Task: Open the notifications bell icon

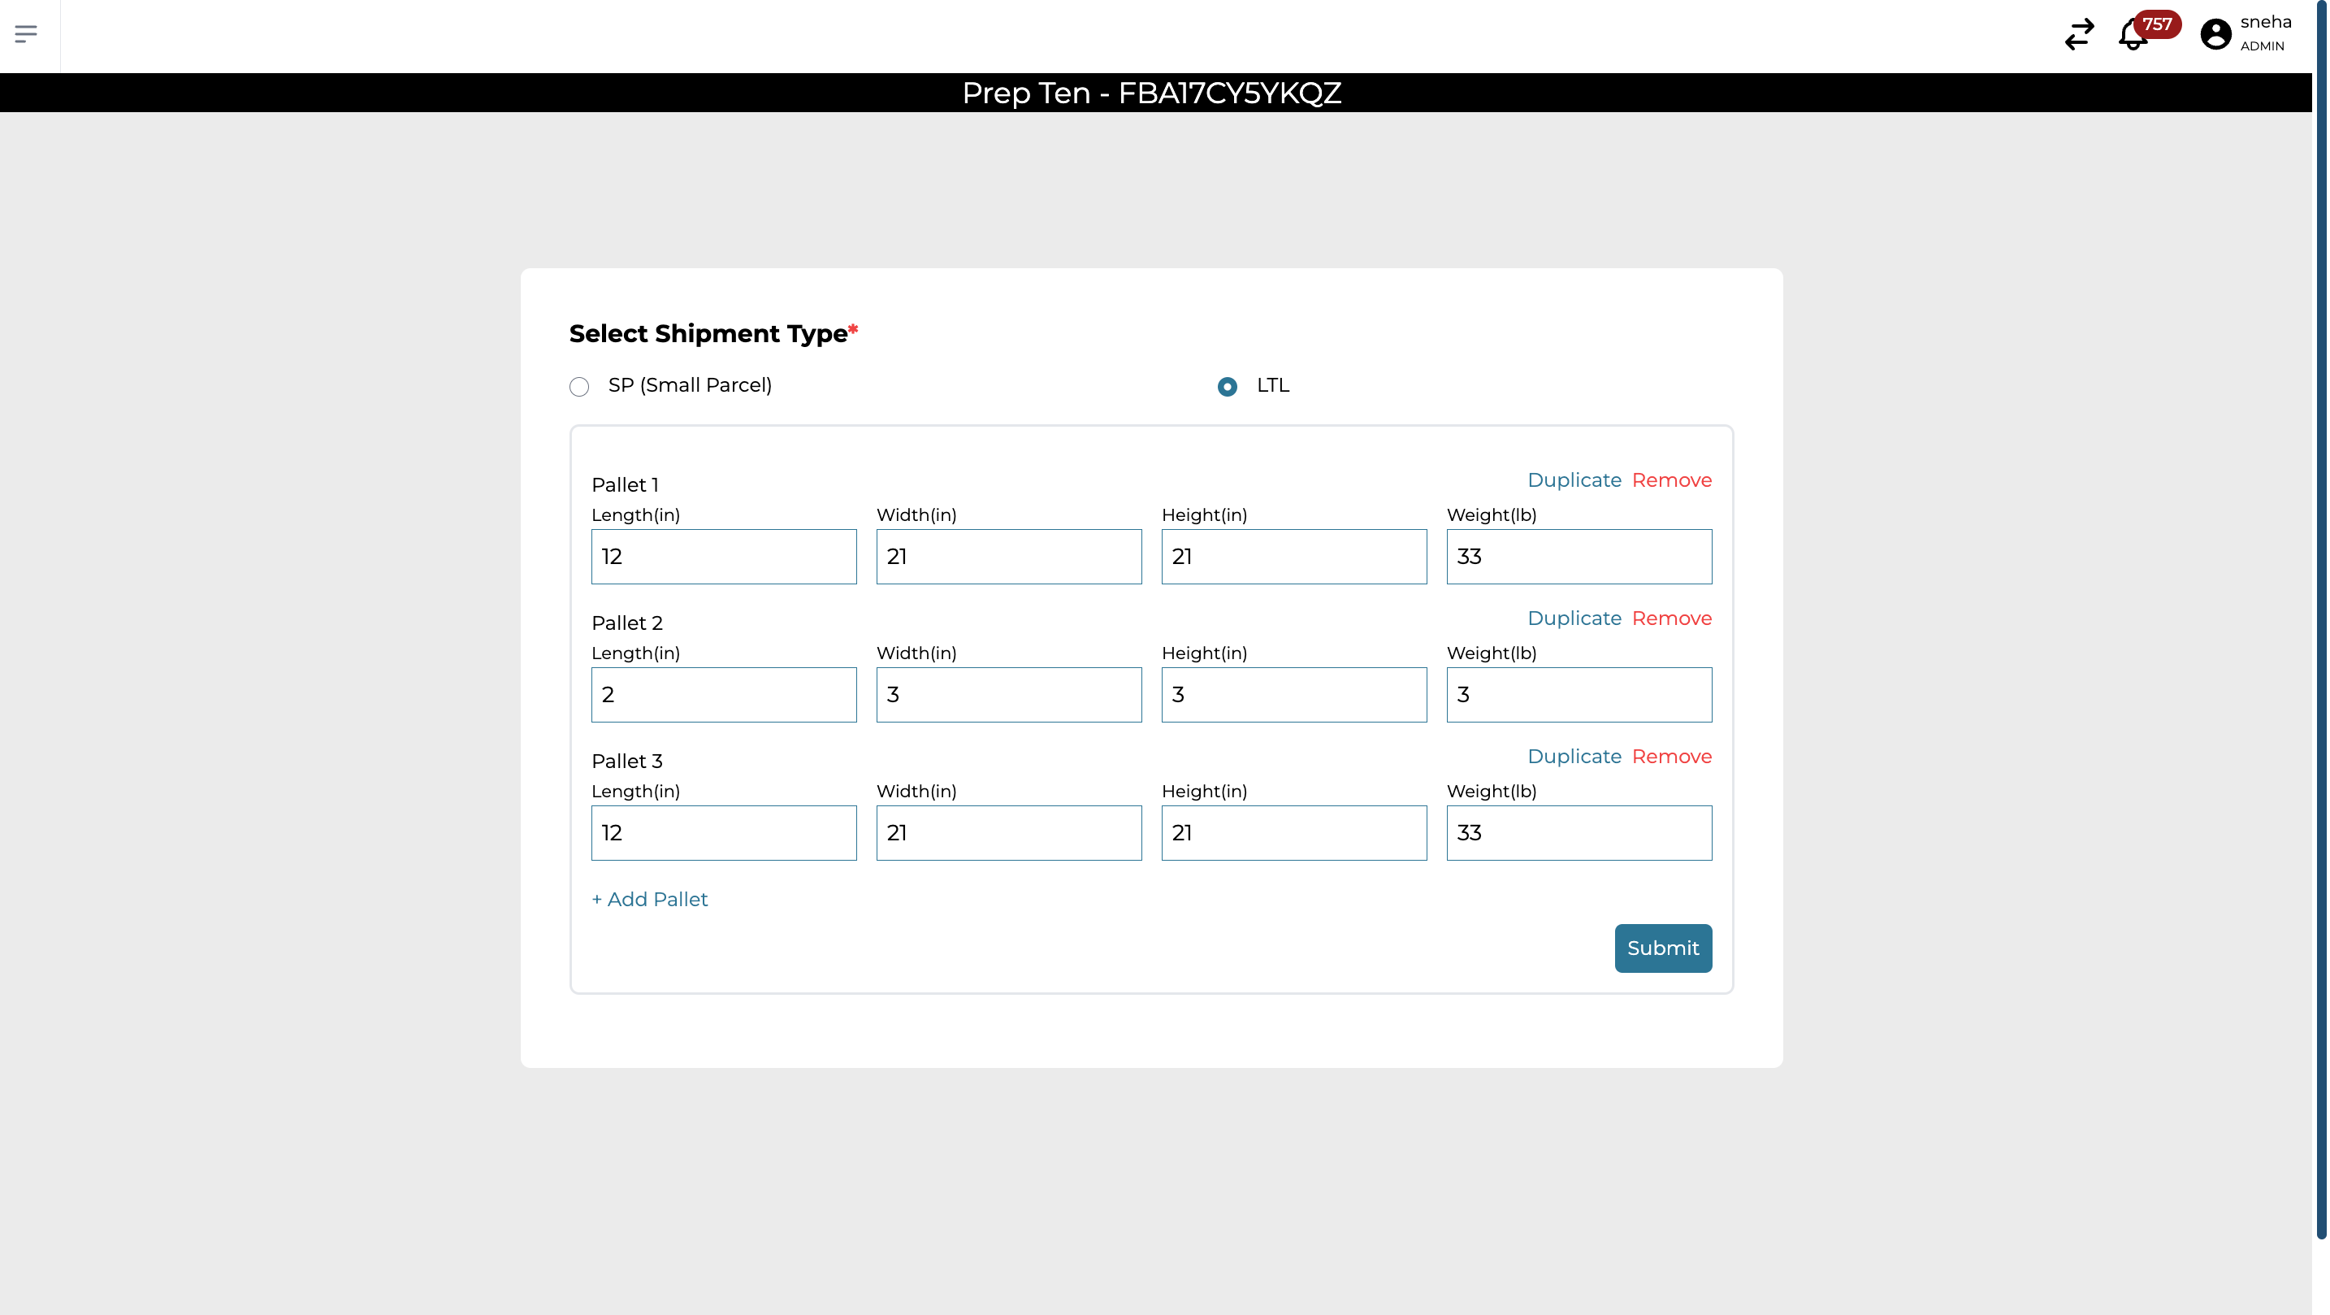Action: (x=2133, y=37)
